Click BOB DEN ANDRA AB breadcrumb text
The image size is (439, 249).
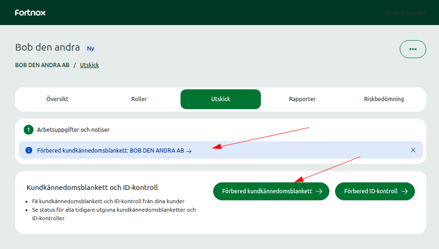42,65
